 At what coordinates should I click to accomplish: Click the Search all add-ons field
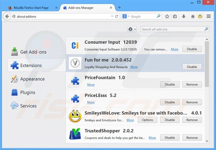pos(175,29)
